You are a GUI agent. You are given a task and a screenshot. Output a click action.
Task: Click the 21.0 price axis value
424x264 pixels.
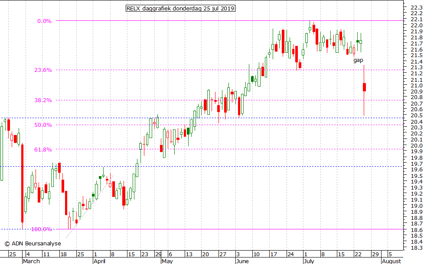point(417,86)
